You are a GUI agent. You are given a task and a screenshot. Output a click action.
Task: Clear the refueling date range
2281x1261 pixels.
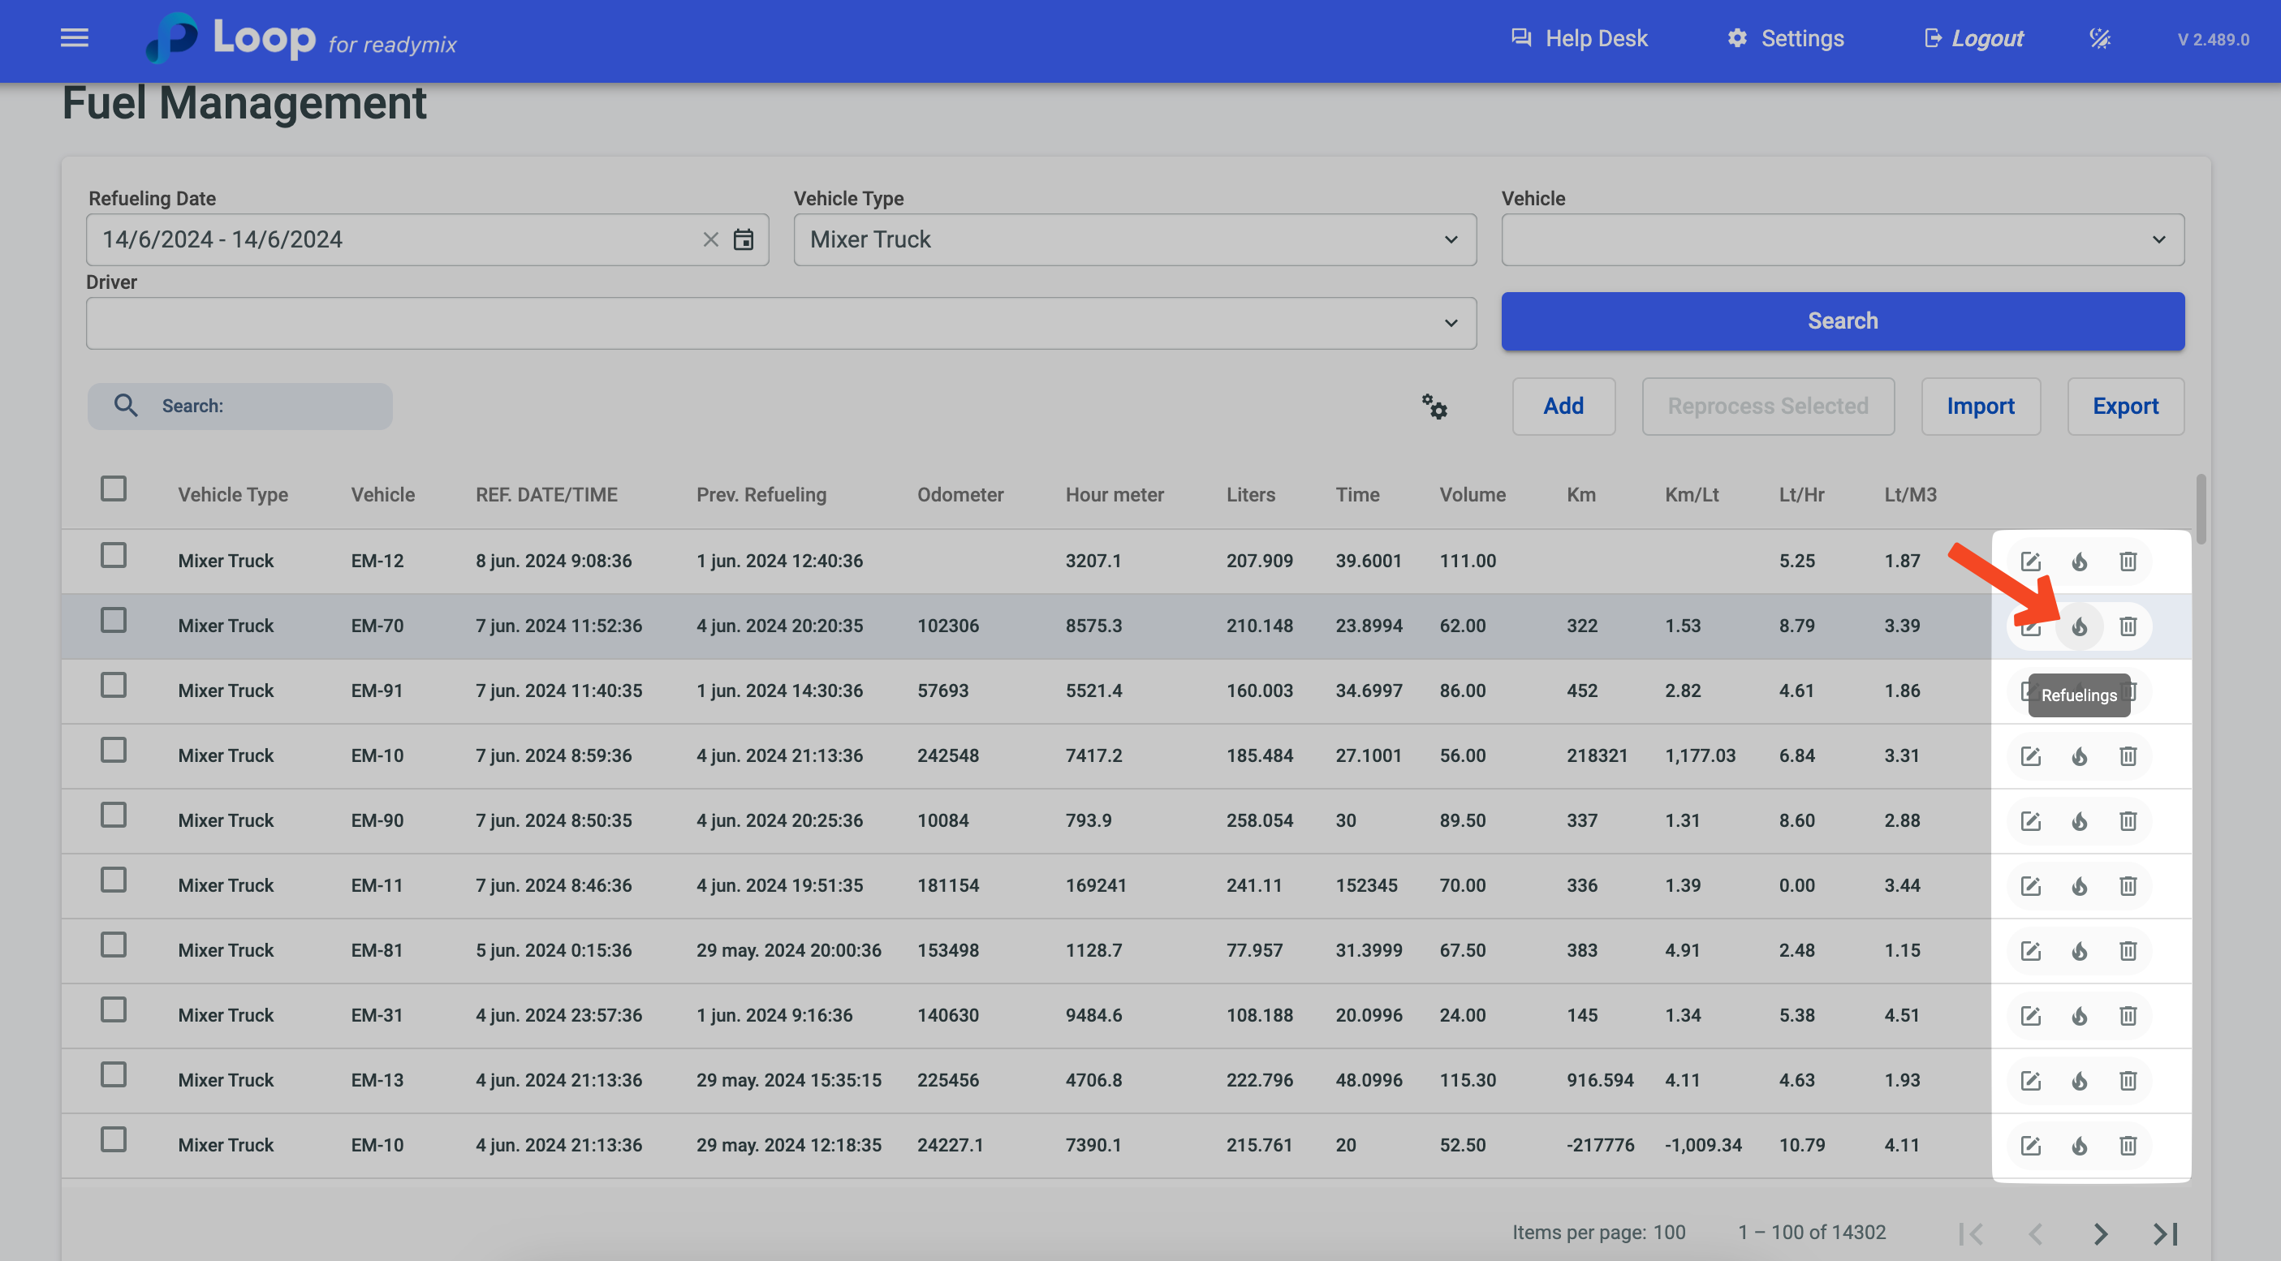(x=710, y=240)
